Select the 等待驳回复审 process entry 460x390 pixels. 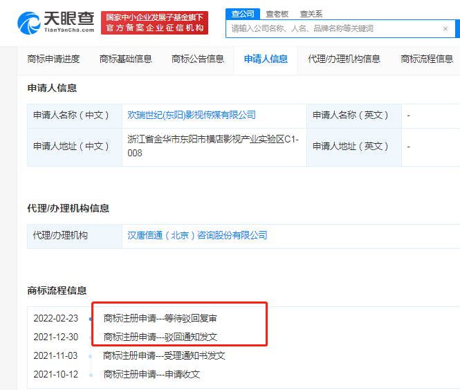pos(160,319)
